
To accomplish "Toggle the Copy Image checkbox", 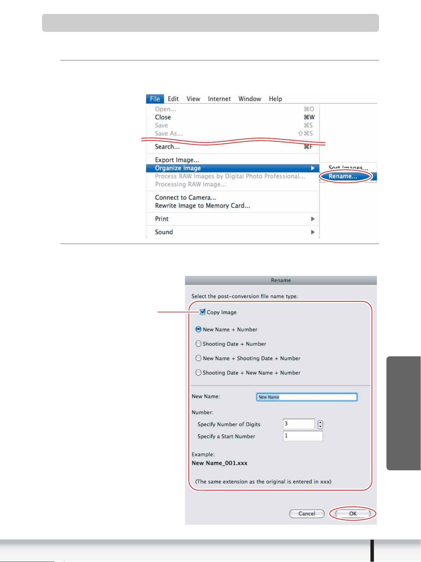I will [x=202, y=312].
